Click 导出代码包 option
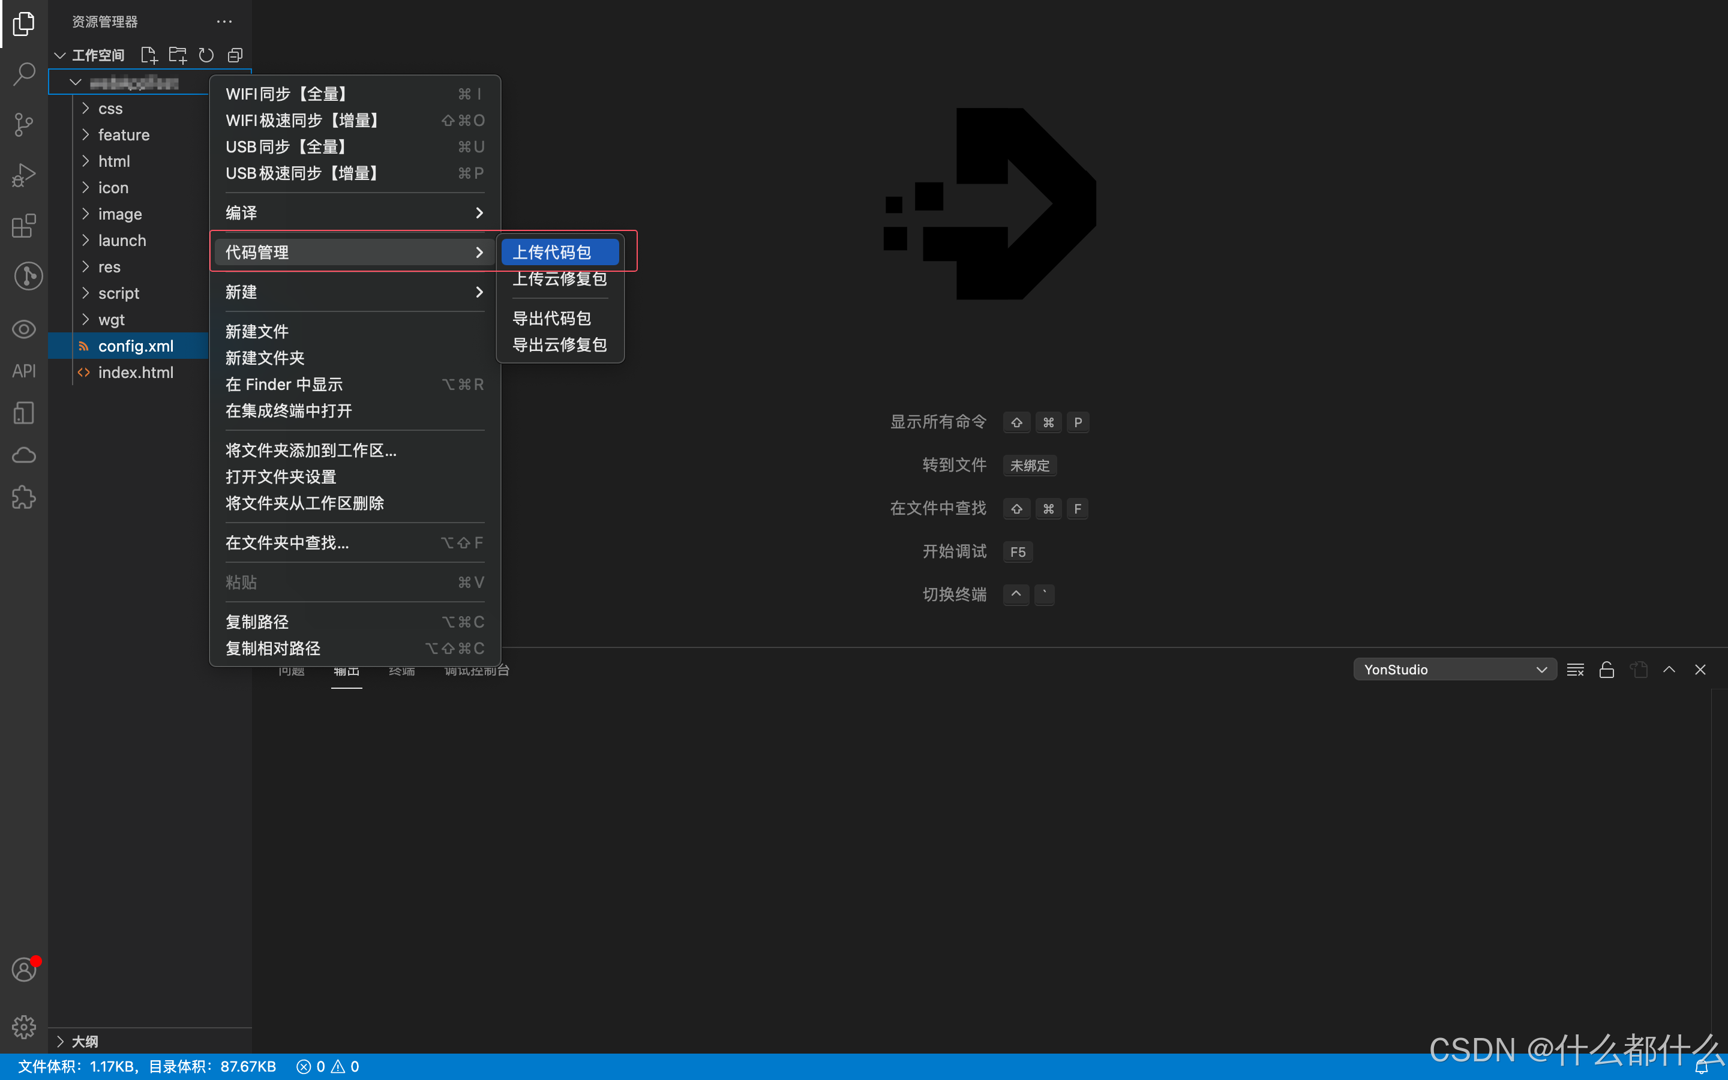 pyautogui.click(x=551, y=319)
